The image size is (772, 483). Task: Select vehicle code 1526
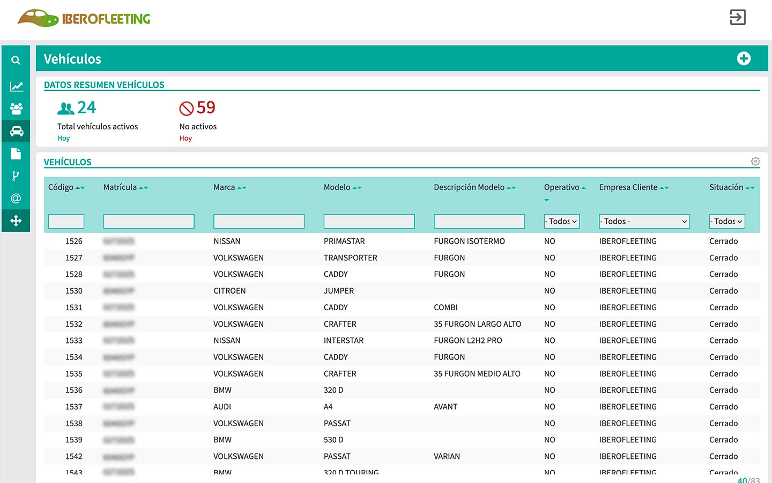tap(74, 241)
